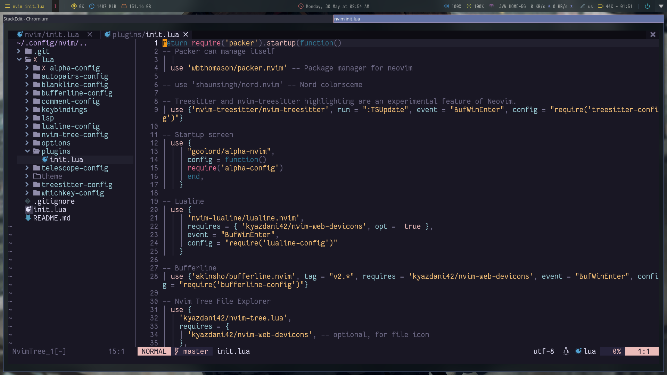This screenshot has height=375, width=667.
Task: Click the README.md markdown file icon
Action: pyautogui.click(x=28, y=218)
